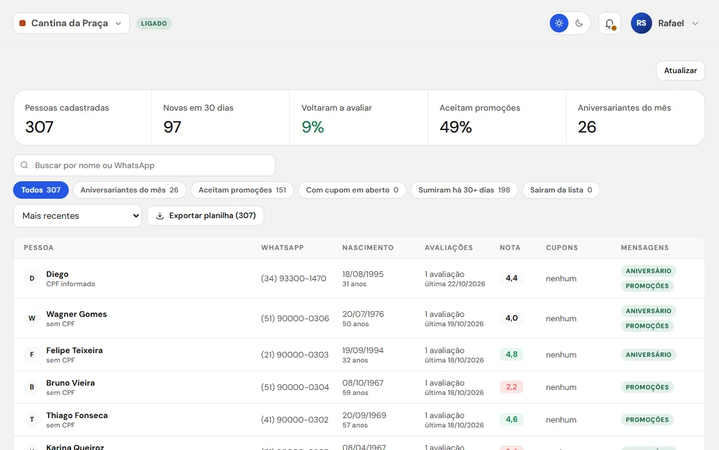Click phone number (21) 90000-0303

(295, 354)
